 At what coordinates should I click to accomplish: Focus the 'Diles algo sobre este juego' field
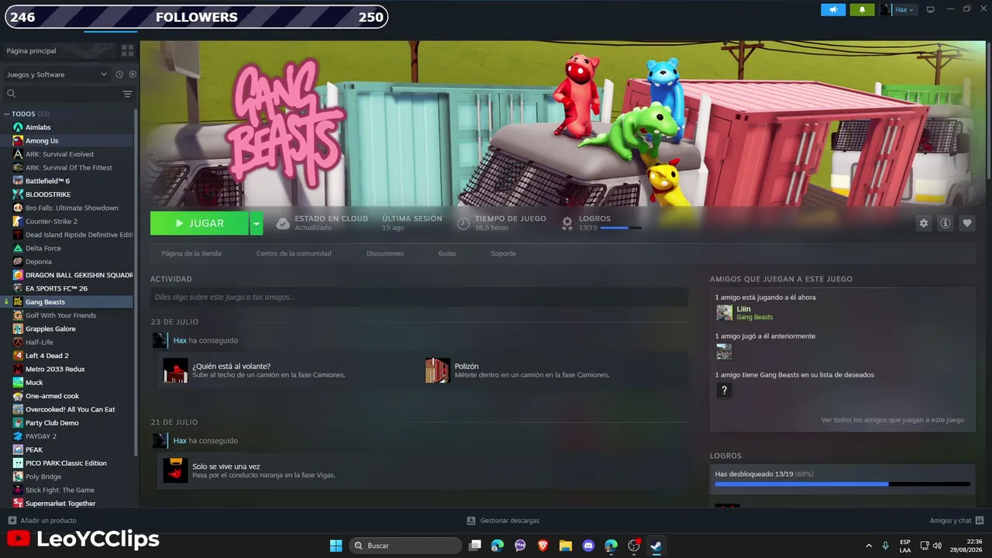coord(419,297)
